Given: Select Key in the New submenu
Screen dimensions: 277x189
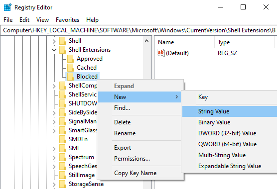Looking at the screenshot, I should coord(230,97).
